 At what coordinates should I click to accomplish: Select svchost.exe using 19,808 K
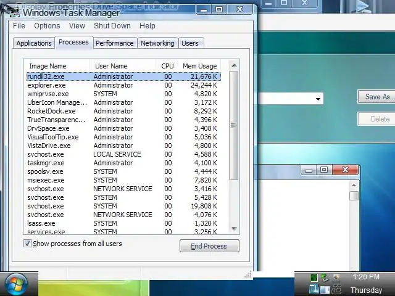pos(123,206)
